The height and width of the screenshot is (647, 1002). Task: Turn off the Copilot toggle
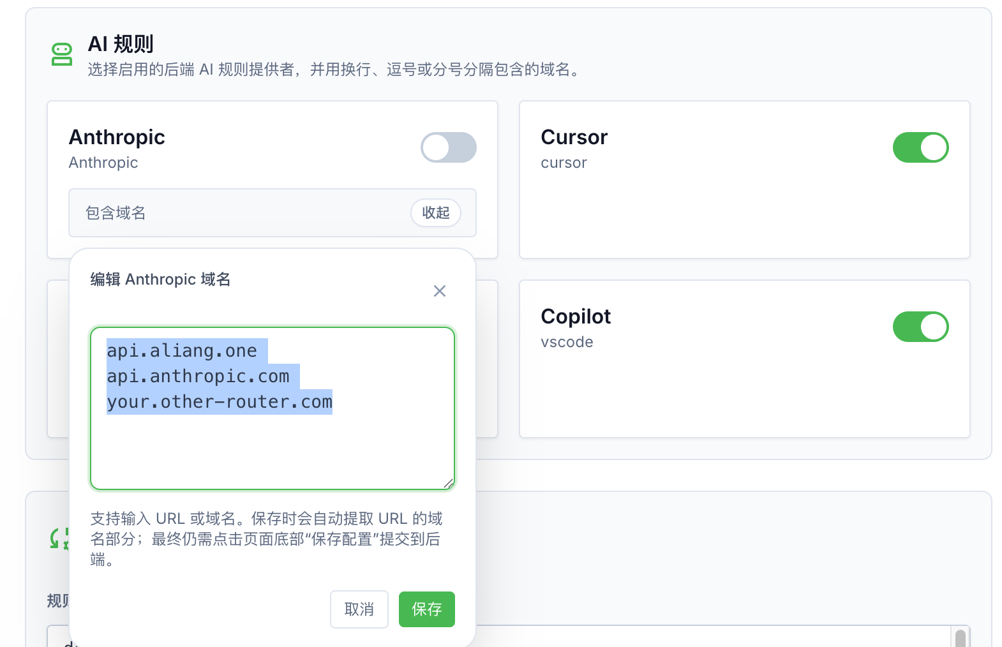tap(921, 327)
